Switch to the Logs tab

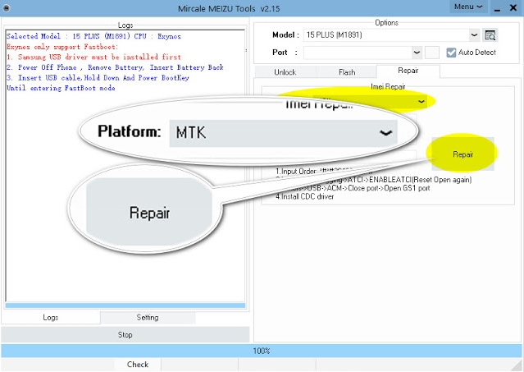pos(50,317)
